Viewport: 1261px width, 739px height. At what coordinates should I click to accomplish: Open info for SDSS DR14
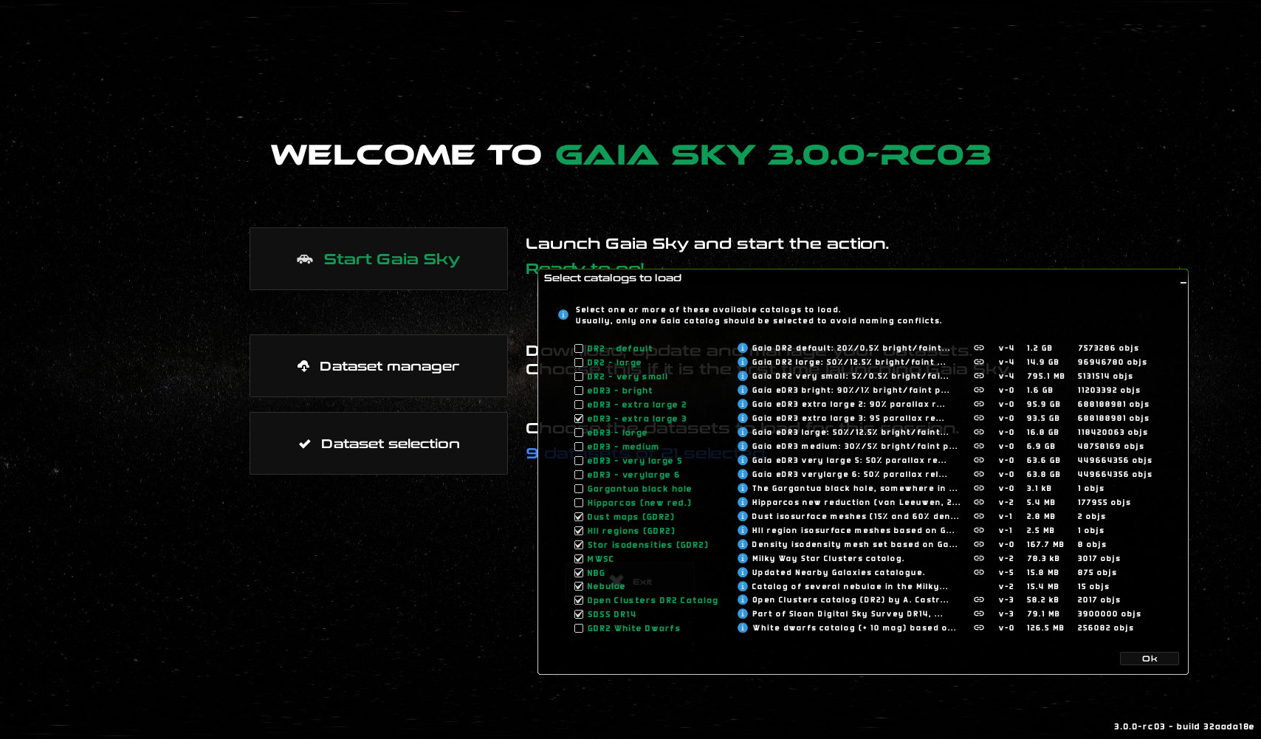(743, 613)
